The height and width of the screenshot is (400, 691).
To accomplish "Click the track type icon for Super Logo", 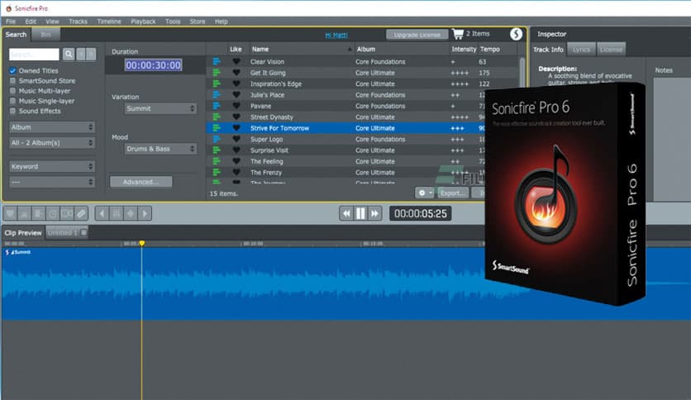I will (217, 139).
